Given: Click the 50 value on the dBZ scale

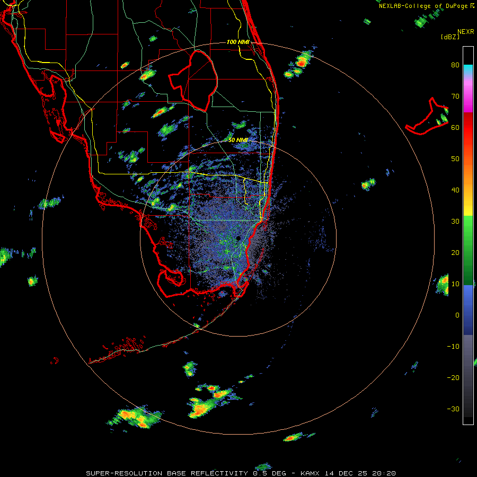Looking at the screenshot, I should [455, 159].
